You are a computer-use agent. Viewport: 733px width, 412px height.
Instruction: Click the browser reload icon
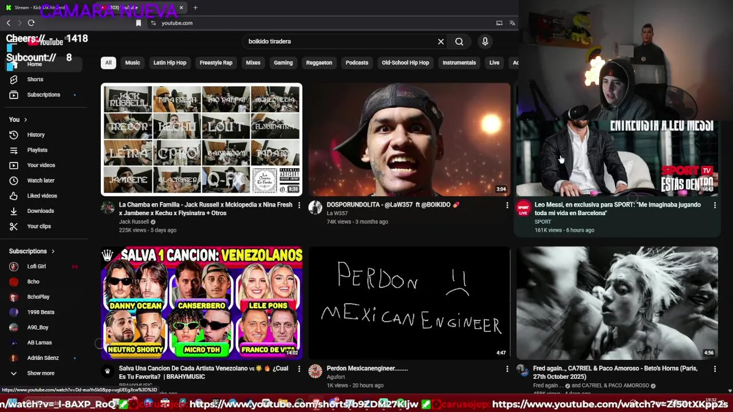coord(31,23)
